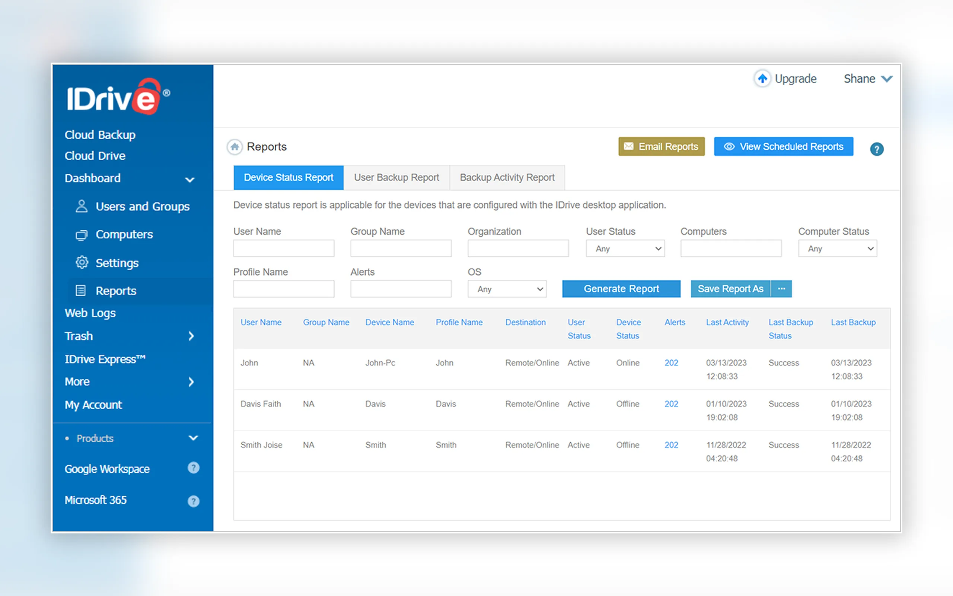Open Cloud Backup in sidebar
Screen dimensions: 953x596
tap(100, 135)
